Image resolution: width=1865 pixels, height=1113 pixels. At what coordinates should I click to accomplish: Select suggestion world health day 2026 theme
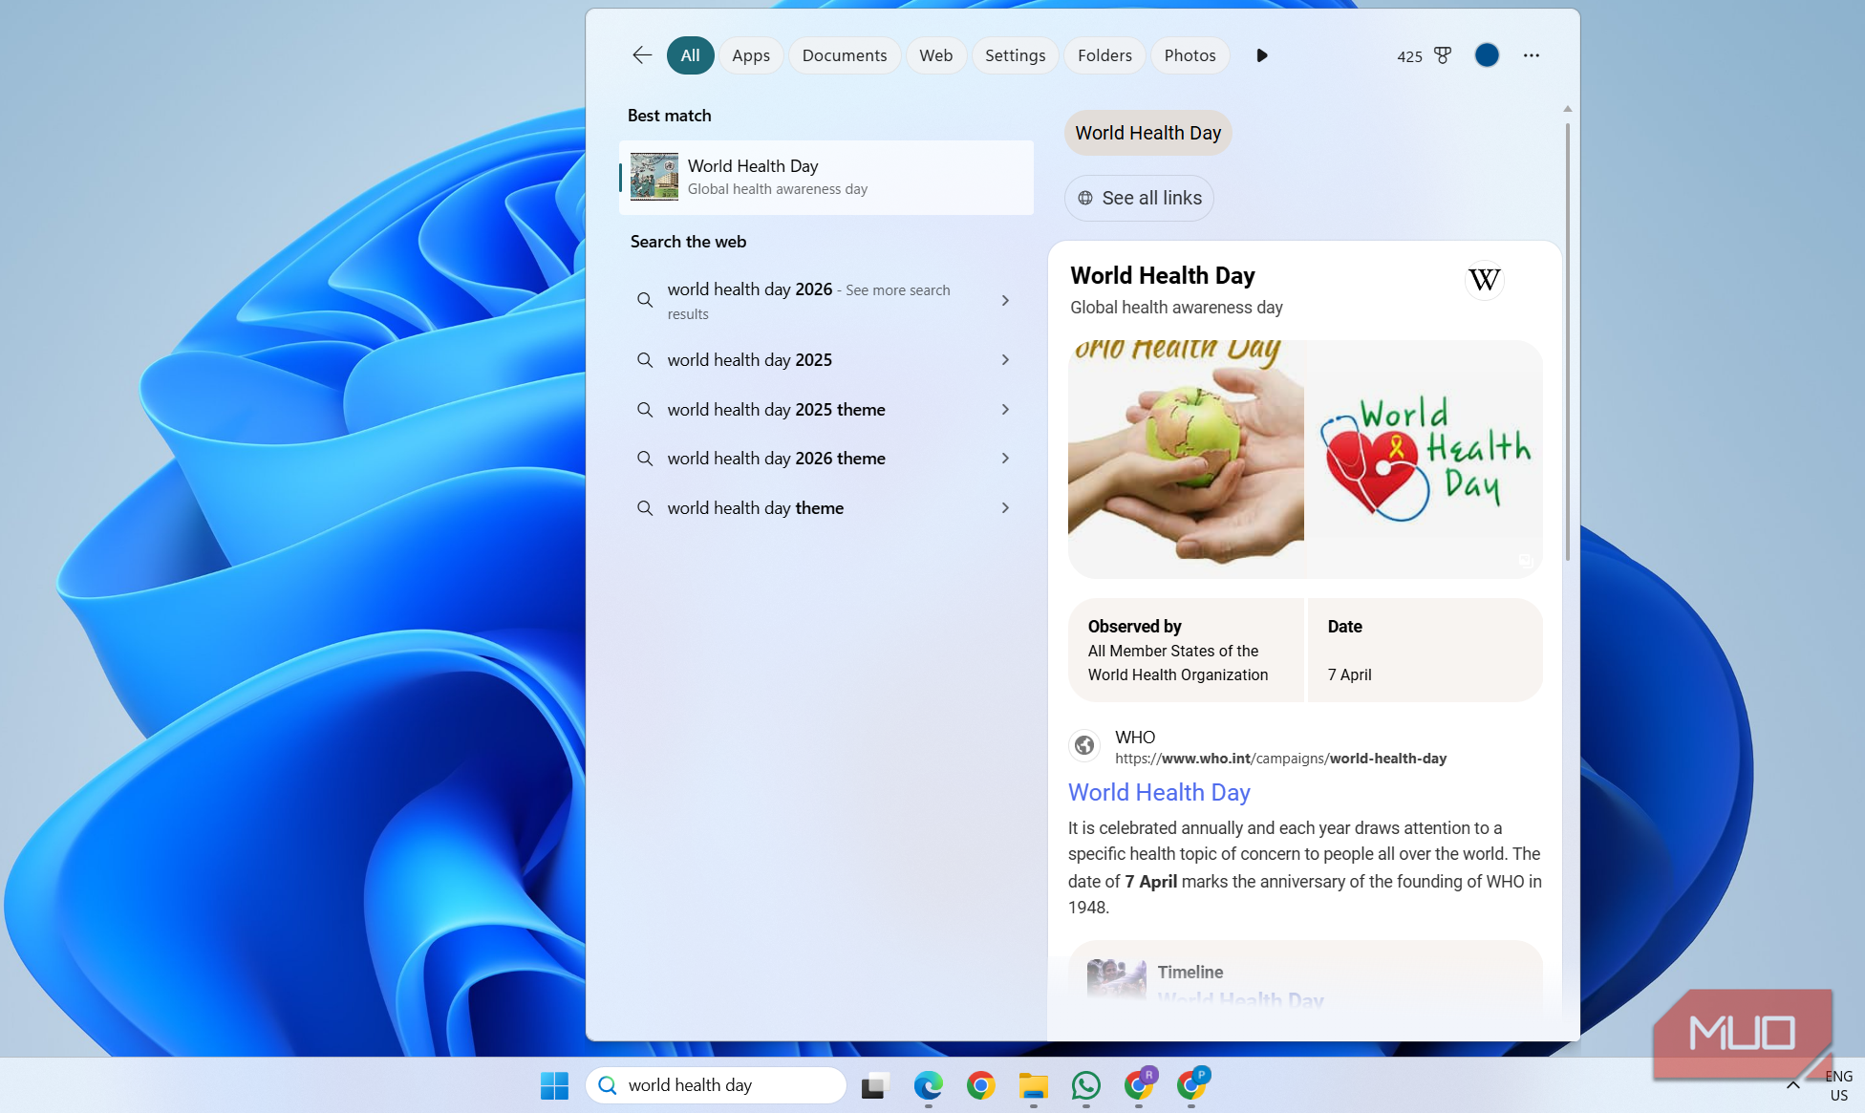776,459
